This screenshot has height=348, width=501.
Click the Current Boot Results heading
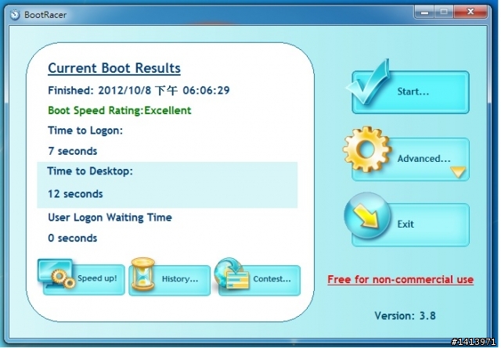(x=114, y=68)
